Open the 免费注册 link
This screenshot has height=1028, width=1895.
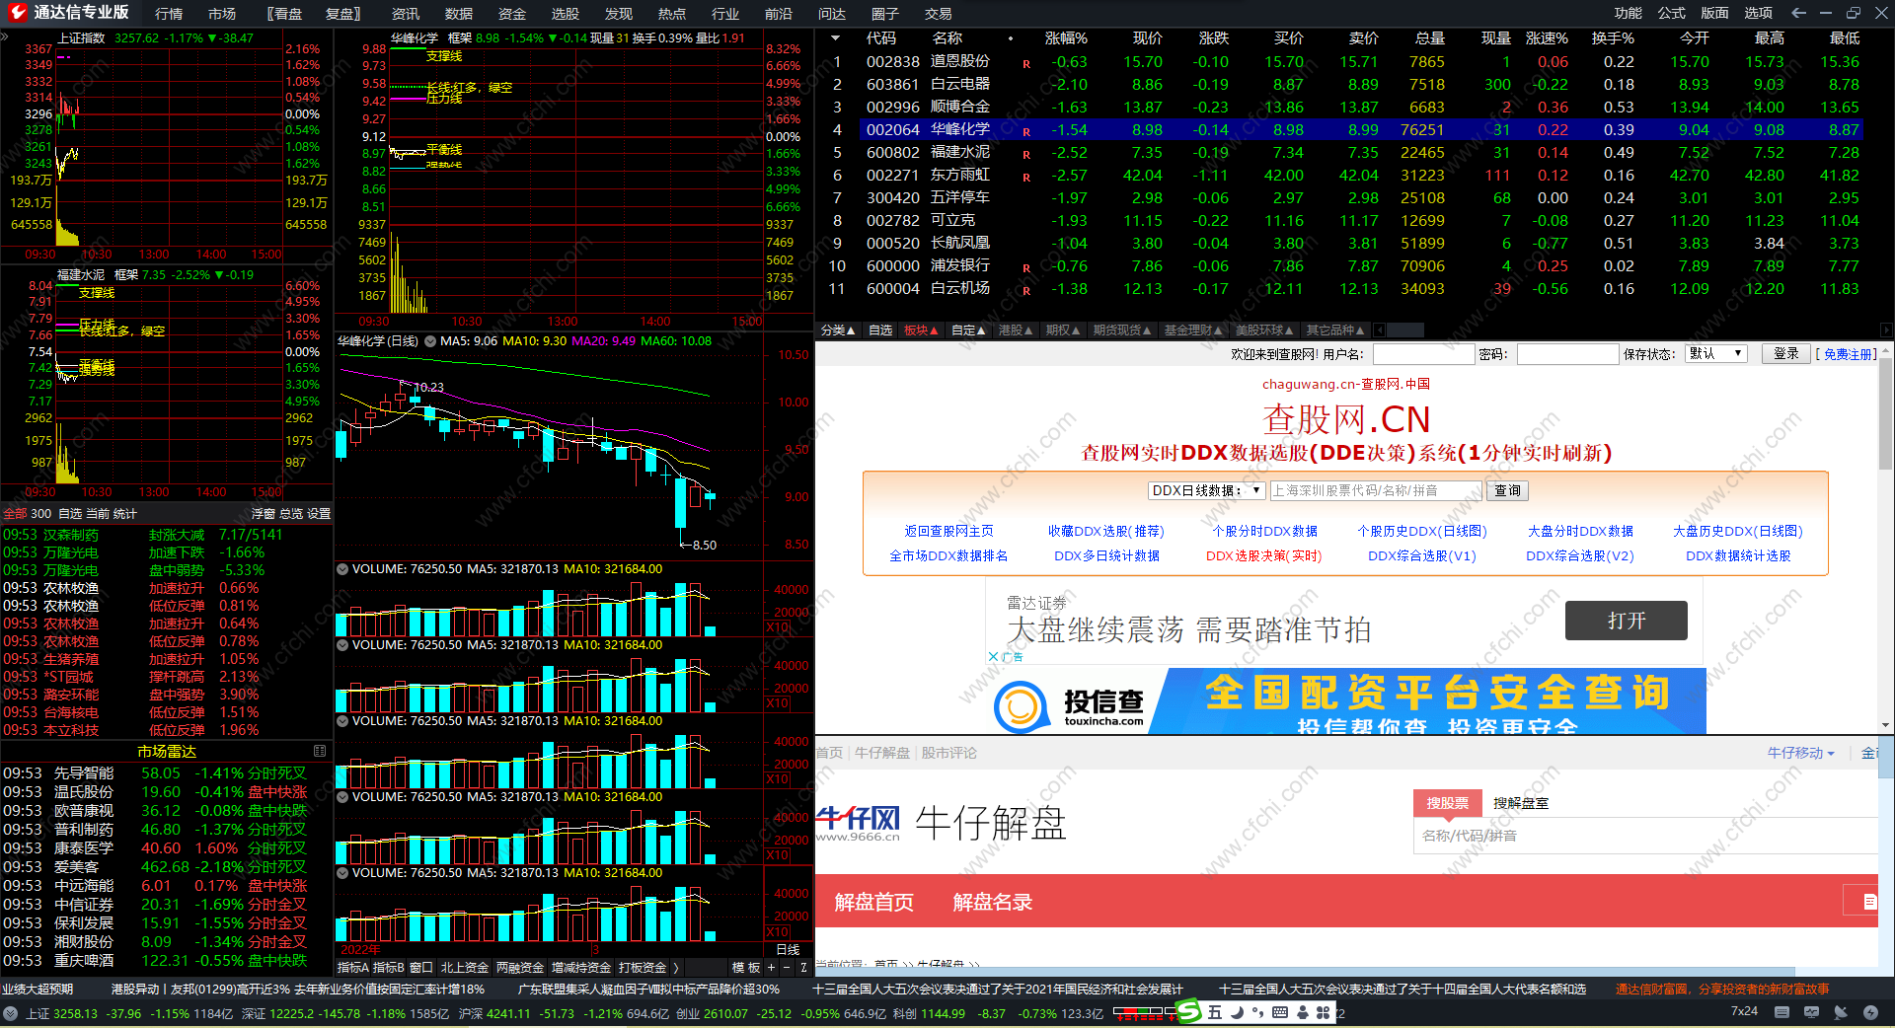[x=1849, y=354]
